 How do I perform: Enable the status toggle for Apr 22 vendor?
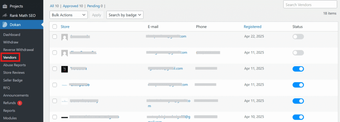click(298, 37)
